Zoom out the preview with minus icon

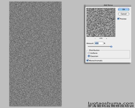click(x=95, y=38)
